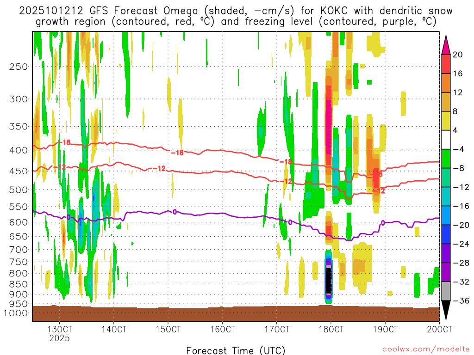Click the 150CT time axis label
The width and height of the screenshot is (474, 355).
[168, 329]
